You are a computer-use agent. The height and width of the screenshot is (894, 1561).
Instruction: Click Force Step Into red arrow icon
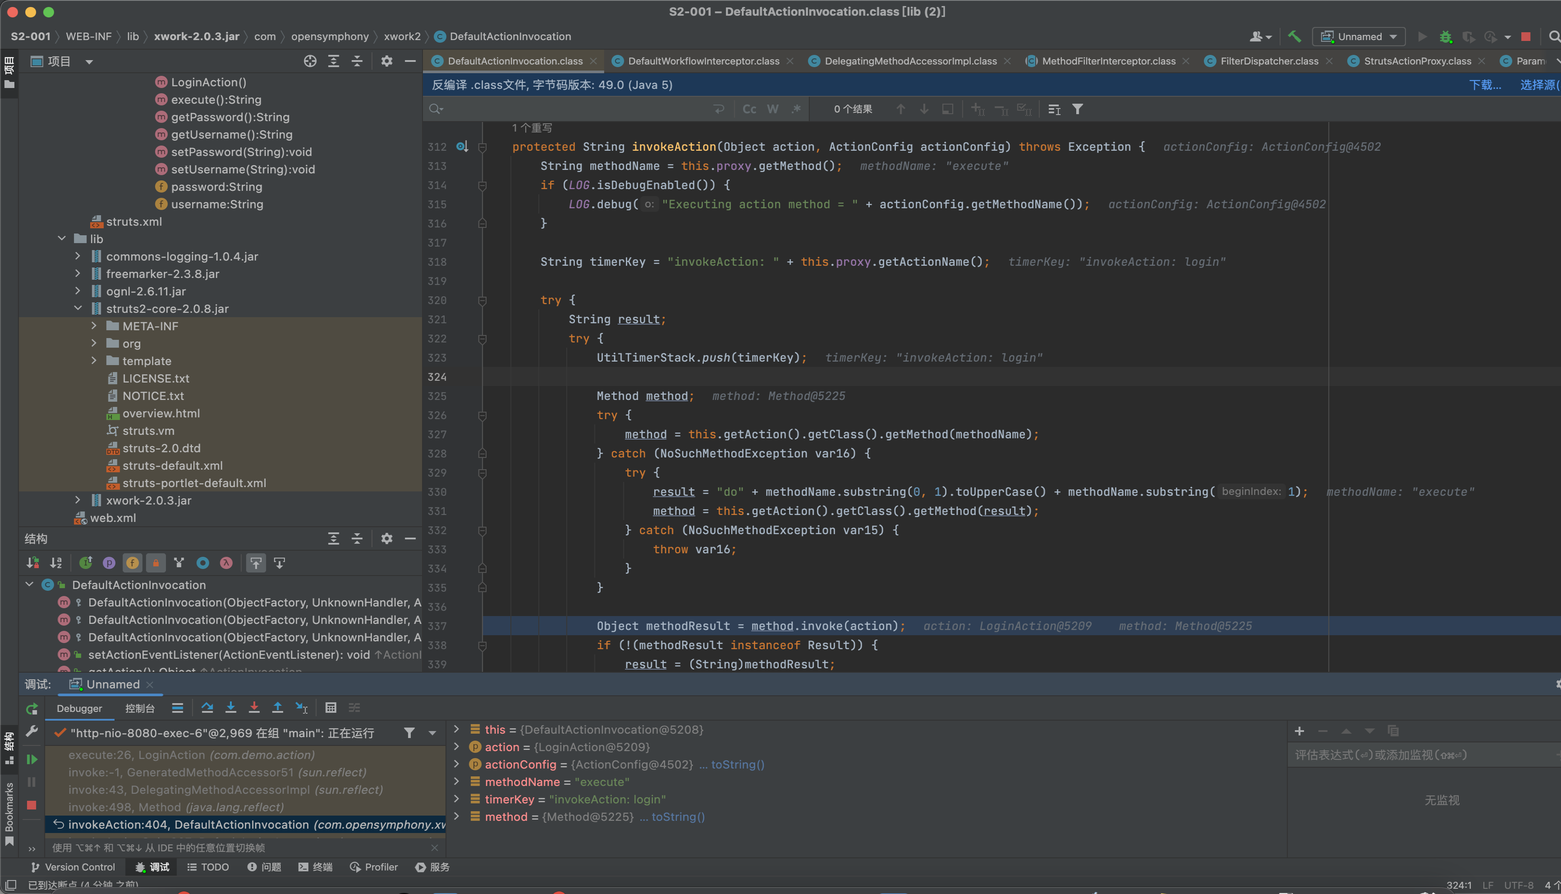(x=254, y=708)
